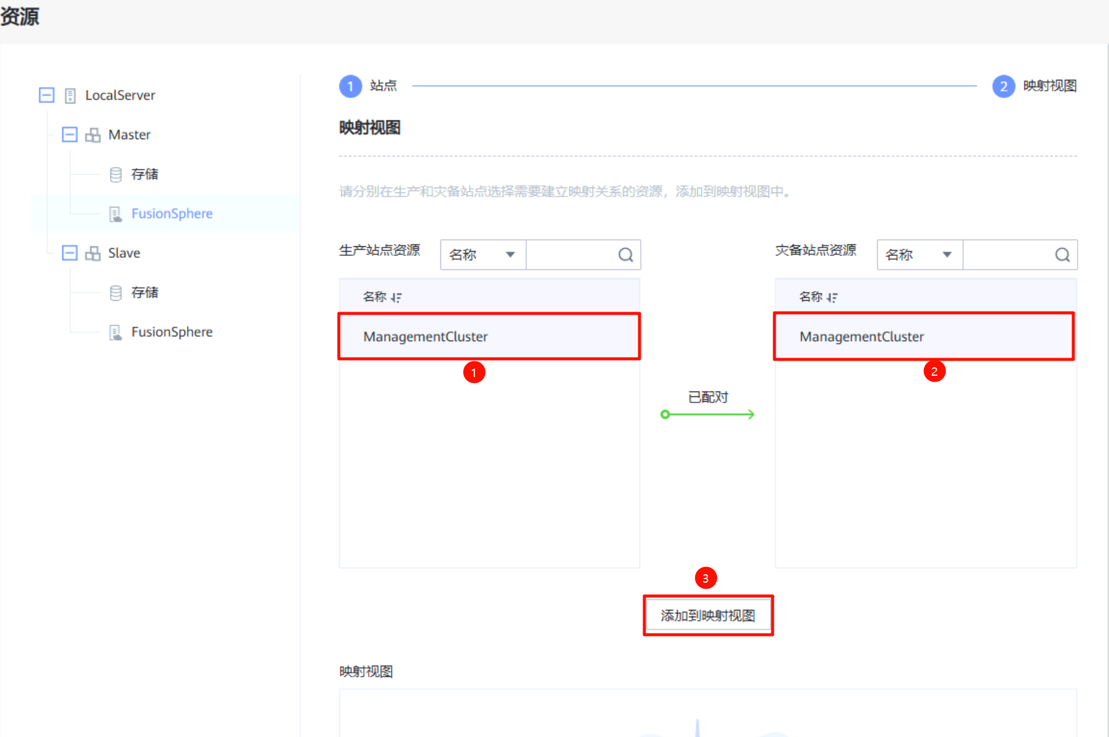Click the Slave site icon
The image size is (1109, 737).
93,254
